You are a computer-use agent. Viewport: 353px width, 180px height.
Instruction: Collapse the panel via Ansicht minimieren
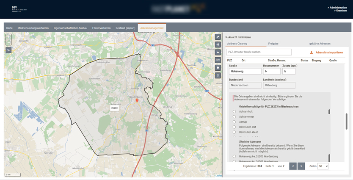click(238, 37)
